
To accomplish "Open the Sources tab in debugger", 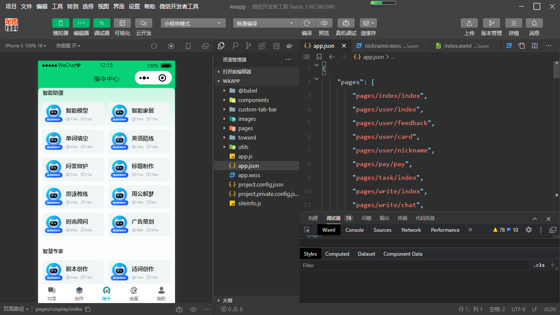I will tap(382, 230).
